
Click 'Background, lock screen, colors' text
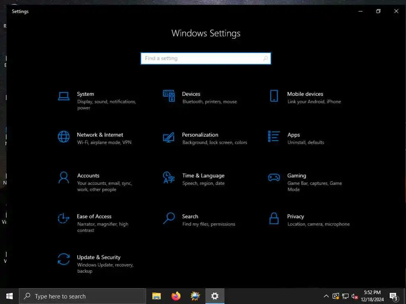click(x=214, y=142)
